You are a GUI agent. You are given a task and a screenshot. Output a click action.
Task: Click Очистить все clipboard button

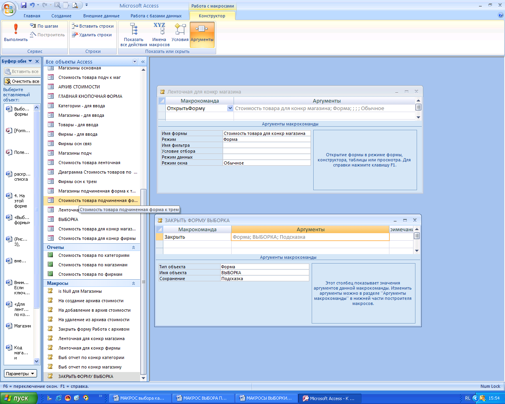click(x=22, y=81)
